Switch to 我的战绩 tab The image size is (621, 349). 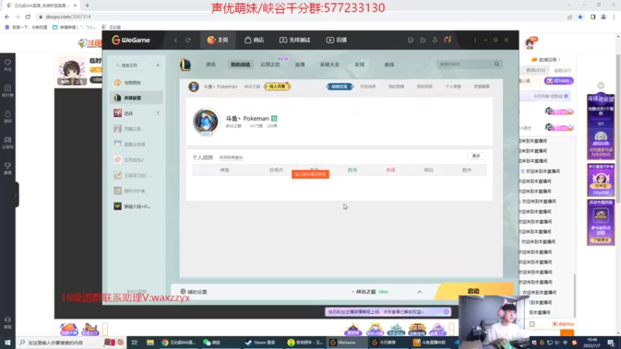[241, 64]
